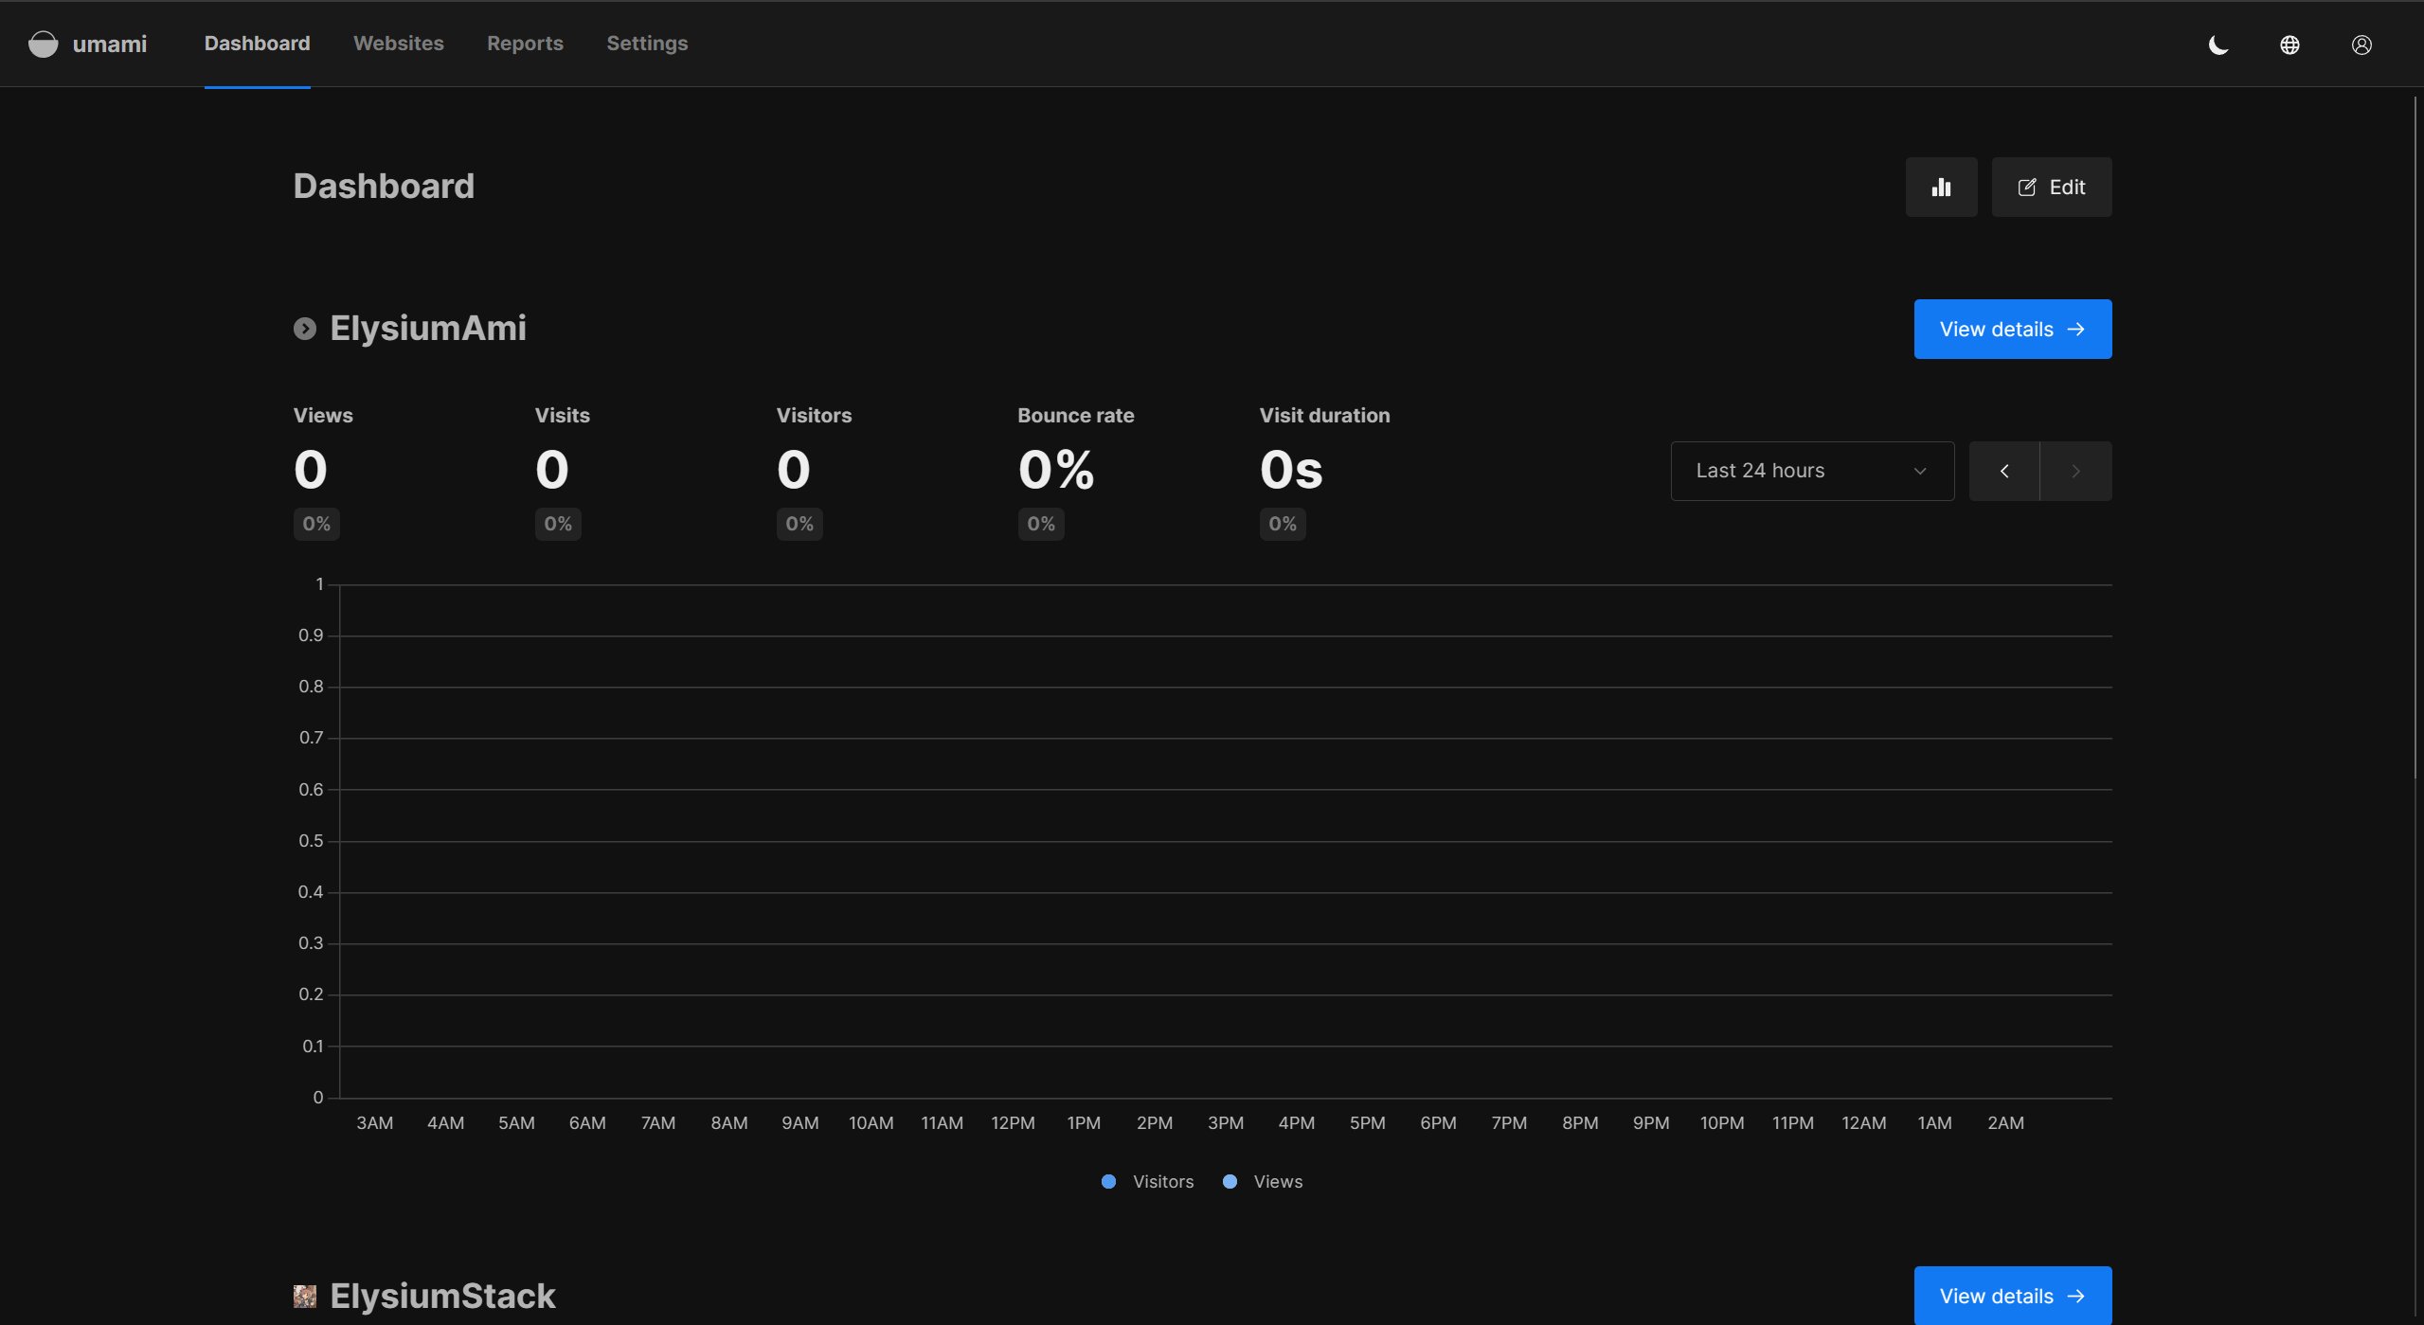View details for ElysiumAmi

[2012, 330]
